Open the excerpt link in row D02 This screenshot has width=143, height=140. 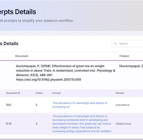pos(80,105)
